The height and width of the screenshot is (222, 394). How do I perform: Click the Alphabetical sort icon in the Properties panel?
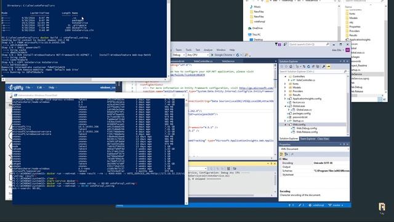click(x=286, y=154)
